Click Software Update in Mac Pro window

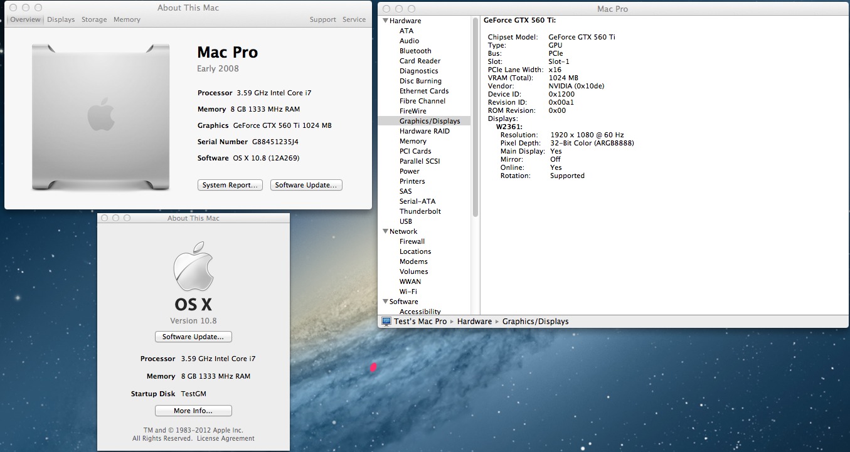point(306,185)
